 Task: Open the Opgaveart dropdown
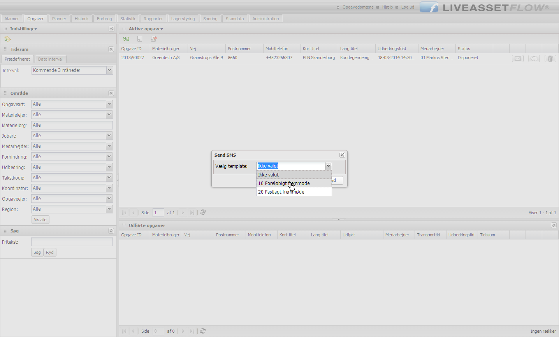point(109,104)
